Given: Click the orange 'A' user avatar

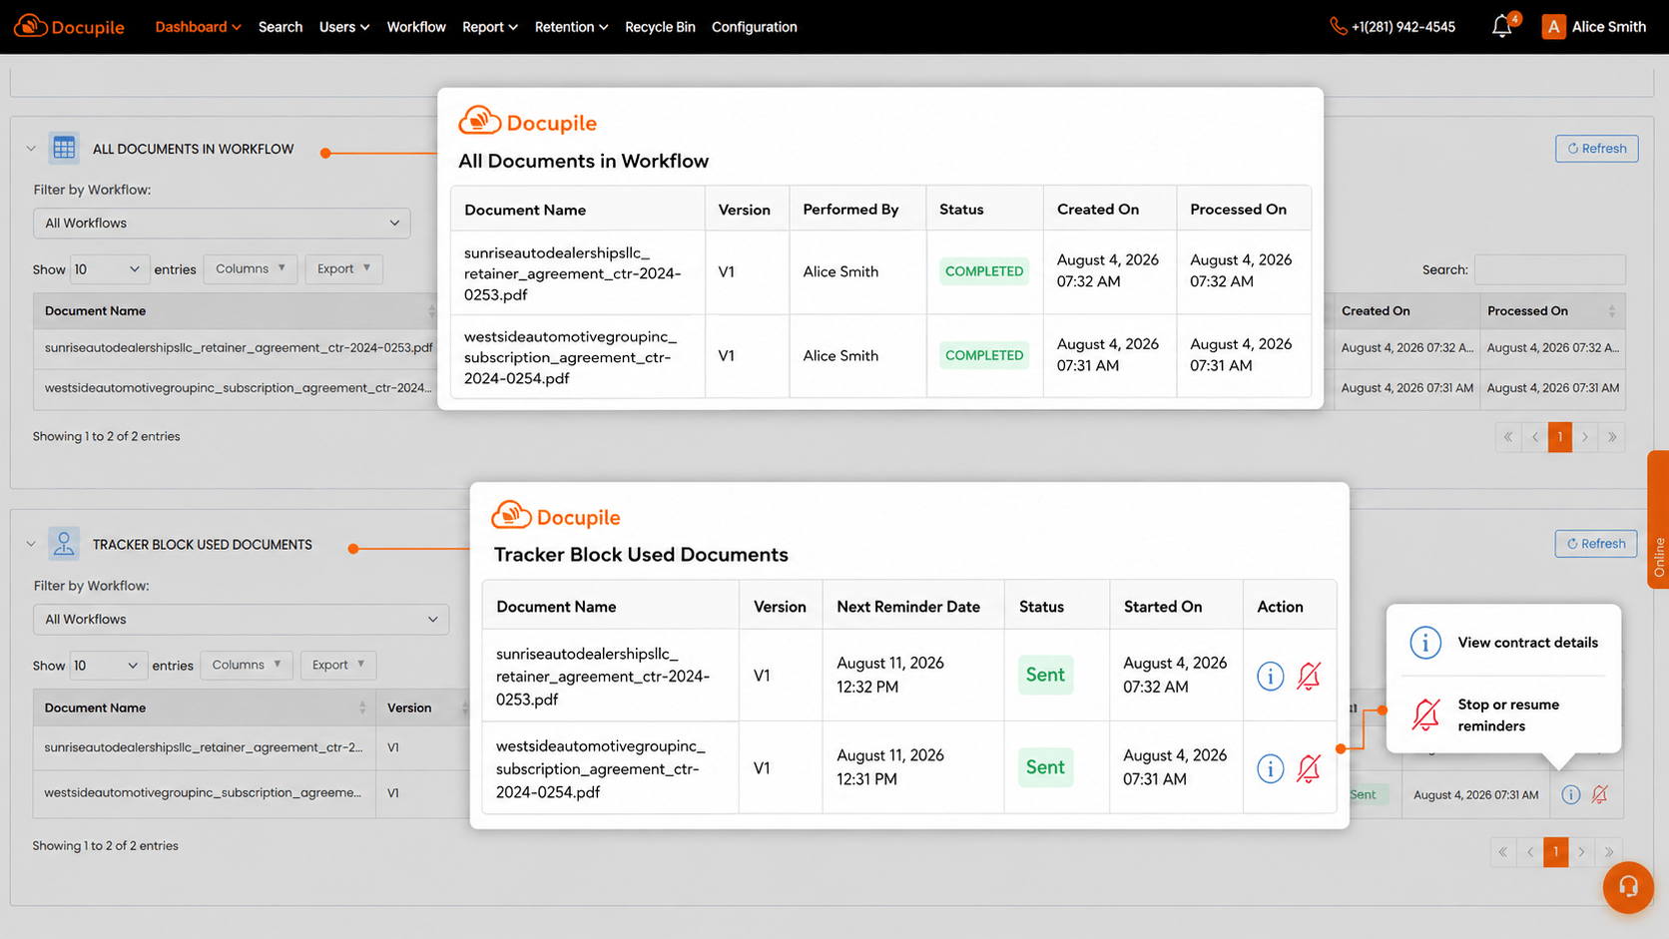Looking at the screenshot, I should tap(1553, 27).
